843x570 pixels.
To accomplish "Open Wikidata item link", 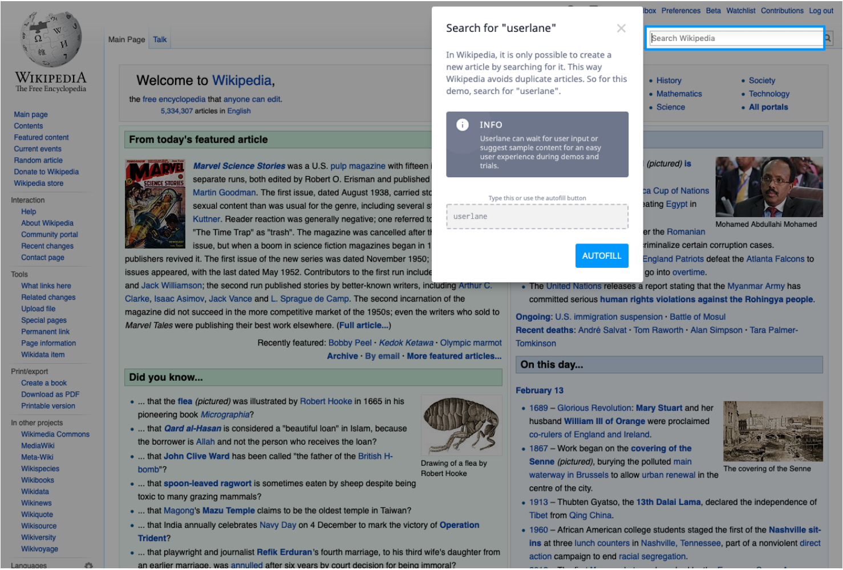I will coord(43,354).
